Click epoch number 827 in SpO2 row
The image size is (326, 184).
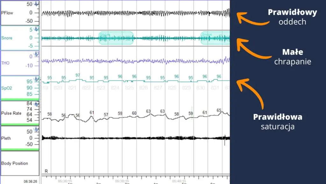point(158,88)
